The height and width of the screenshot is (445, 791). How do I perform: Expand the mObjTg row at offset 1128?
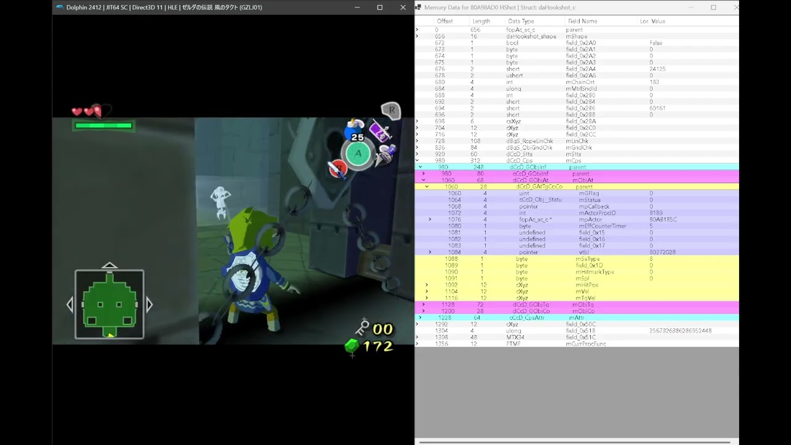coord(424,305)
